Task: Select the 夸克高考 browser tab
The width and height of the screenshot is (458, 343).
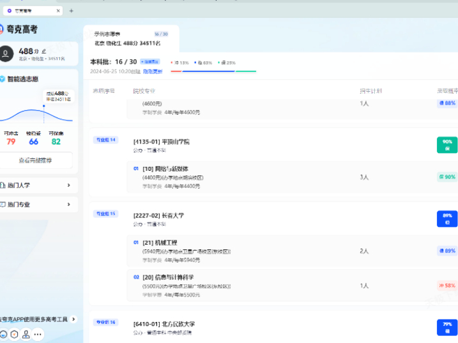Action: click(x=33, y=11)
